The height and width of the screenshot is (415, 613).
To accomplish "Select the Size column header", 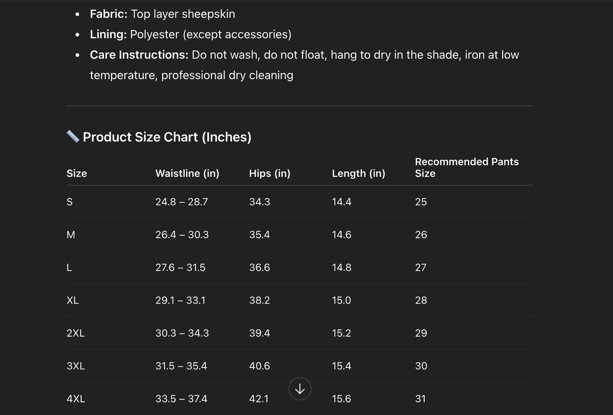I will [77, 173].
